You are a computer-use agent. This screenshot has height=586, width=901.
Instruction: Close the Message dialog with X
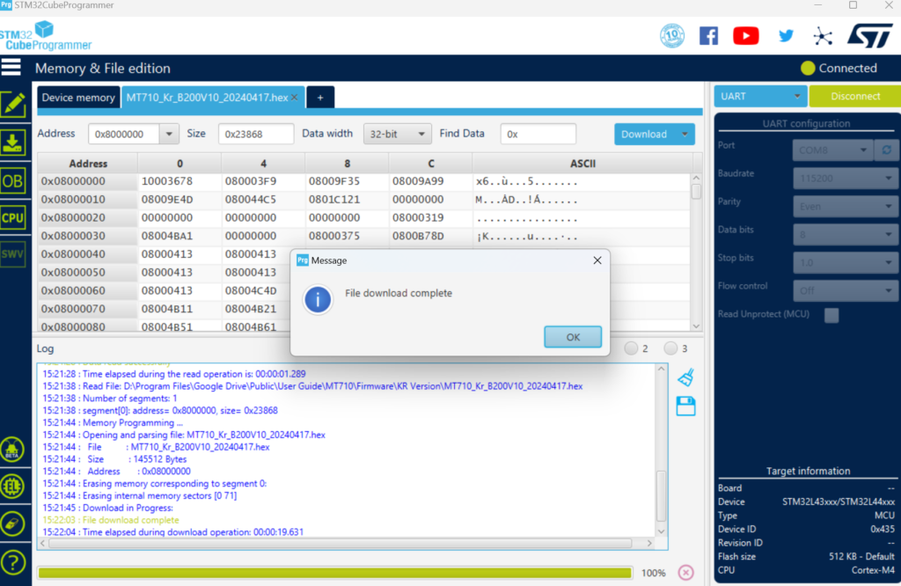[597, 260]
